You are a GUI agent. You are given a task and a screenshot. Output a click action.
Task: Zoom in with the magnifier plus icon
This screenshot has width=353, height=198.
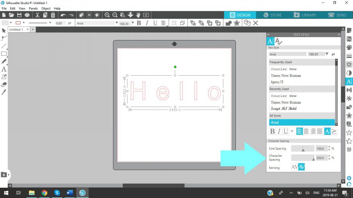point(107,15)
